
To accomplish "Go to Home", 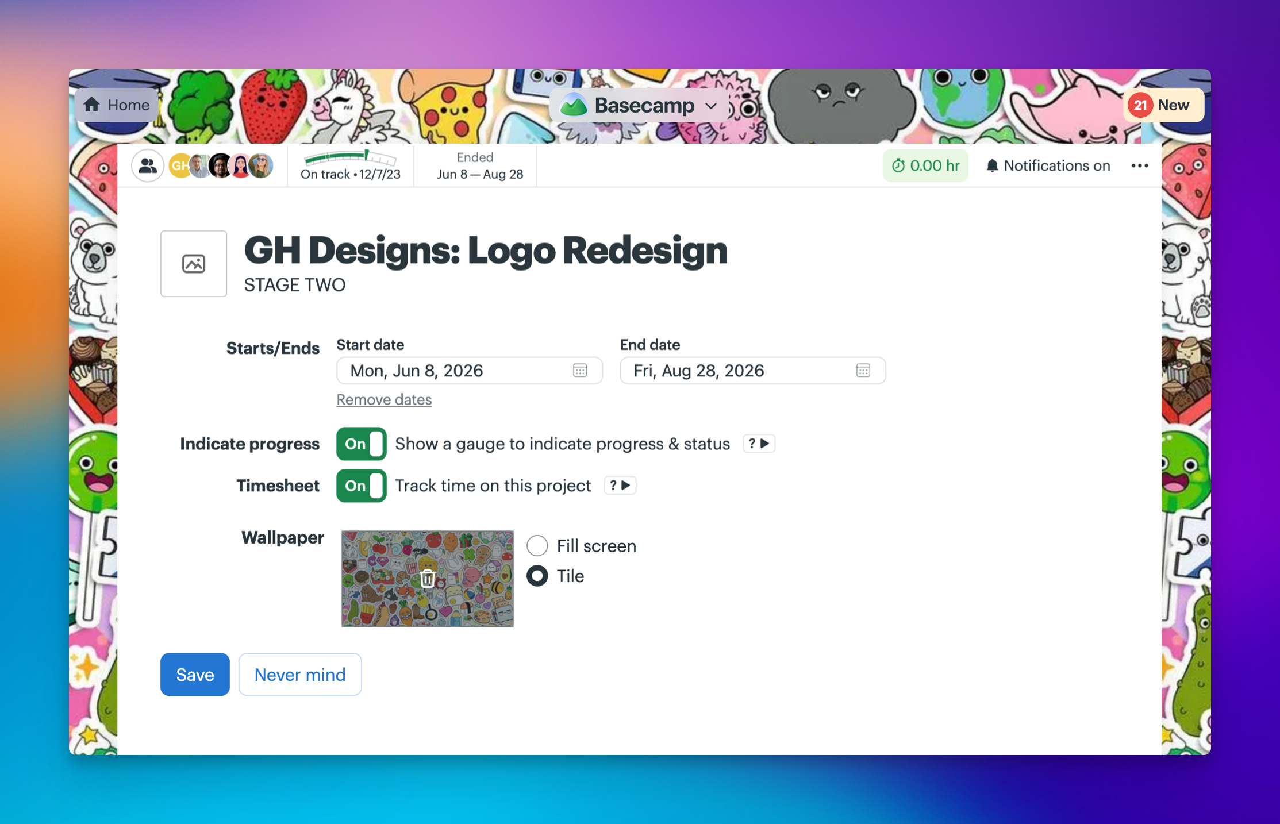I will [x=117, y=105].
